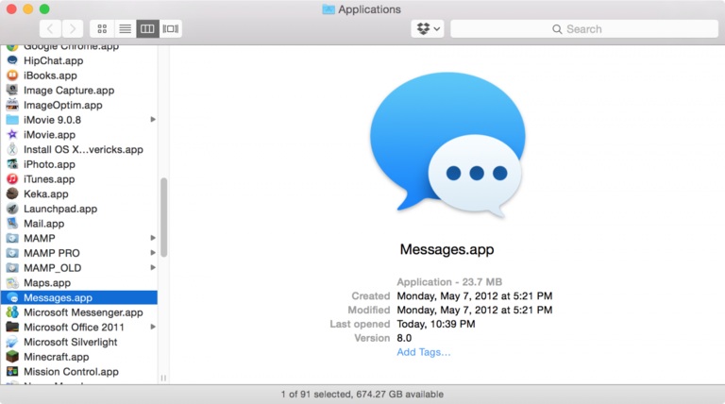The height and width of the screenshot is (404, 725).
Task: Click the MAMP PRO folder icon
Action: tap(12, 253)
